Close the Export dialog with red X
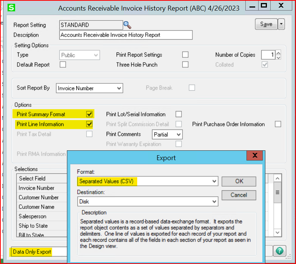The image size is (296, 264). tap(256, 156)
